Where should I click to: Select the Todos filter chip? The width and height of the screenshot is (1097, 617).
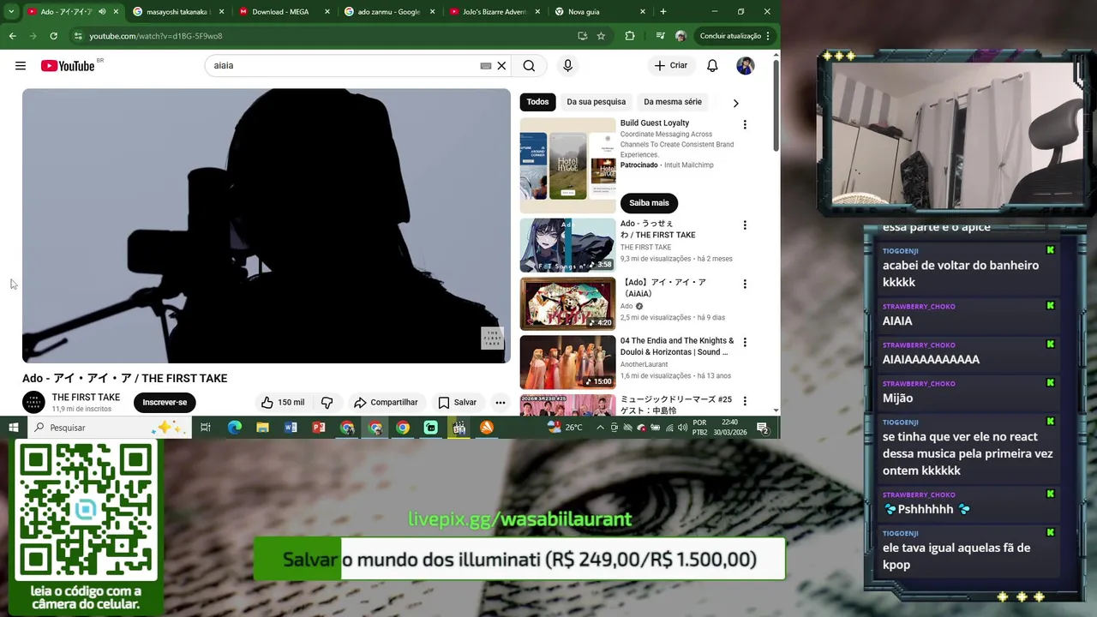(538, 102)
